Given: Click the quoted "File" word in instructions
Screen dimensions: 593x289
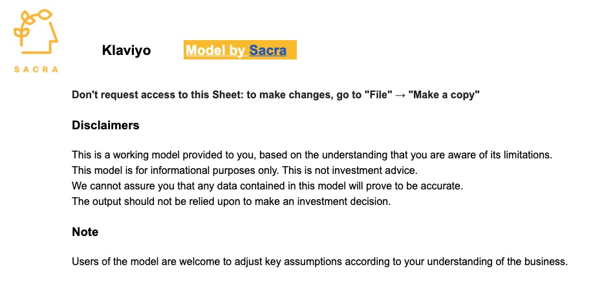Looking at the screenshot, I should 378,95.
